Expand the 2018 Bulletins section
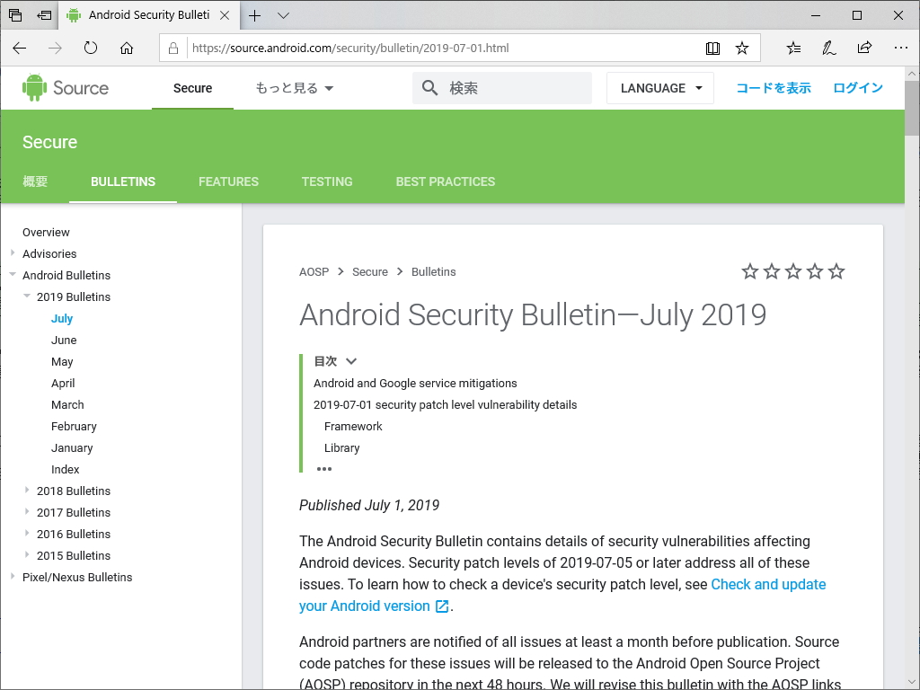 pos(25,491)
